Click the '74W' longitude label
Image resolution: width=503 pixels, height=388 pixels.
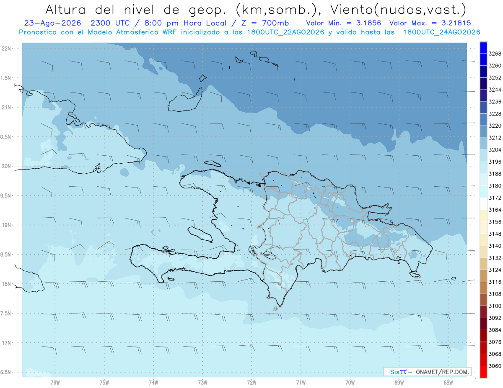(x=153, y=383)
